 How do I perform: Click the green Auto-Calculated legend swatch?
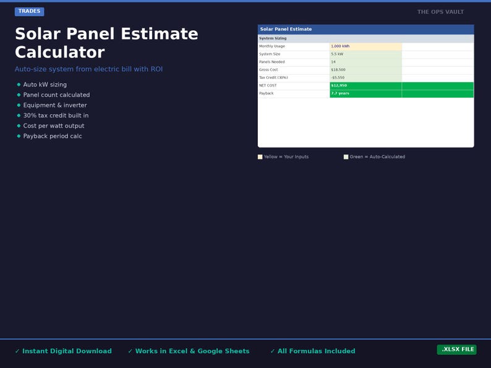tap(346, 157)
